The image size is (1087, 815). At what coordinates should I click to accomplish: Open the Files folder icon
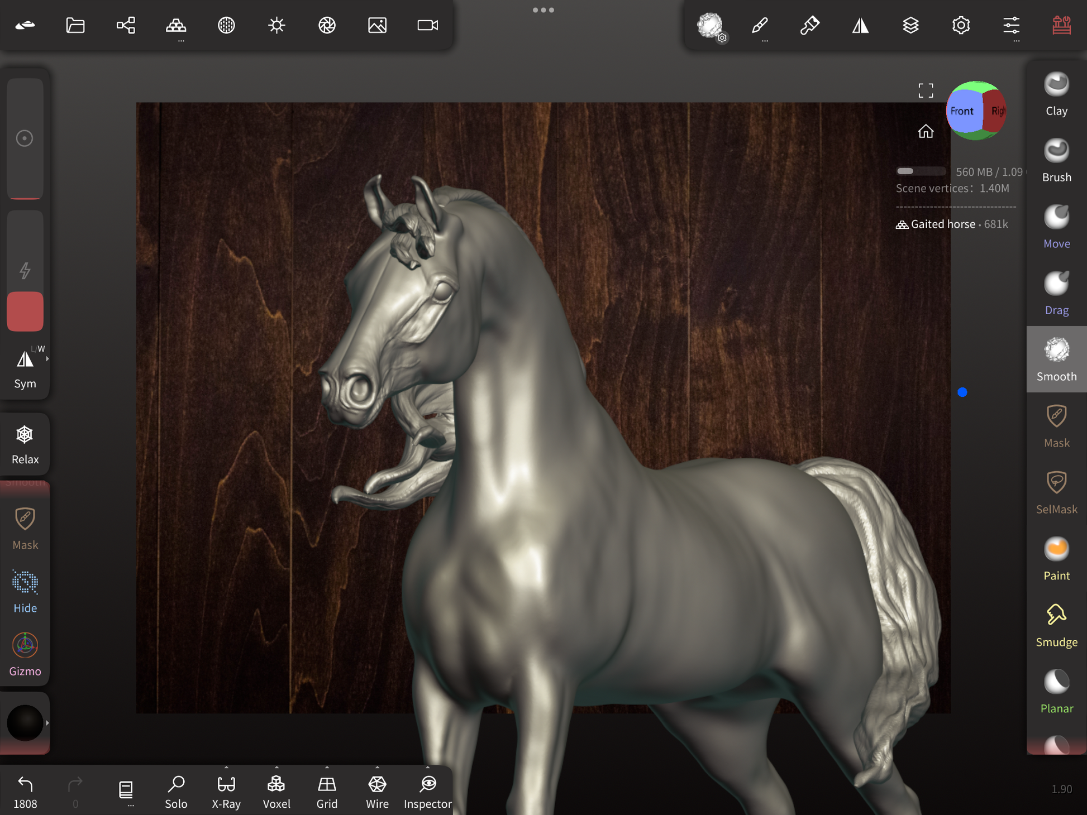tap(75, 25)
